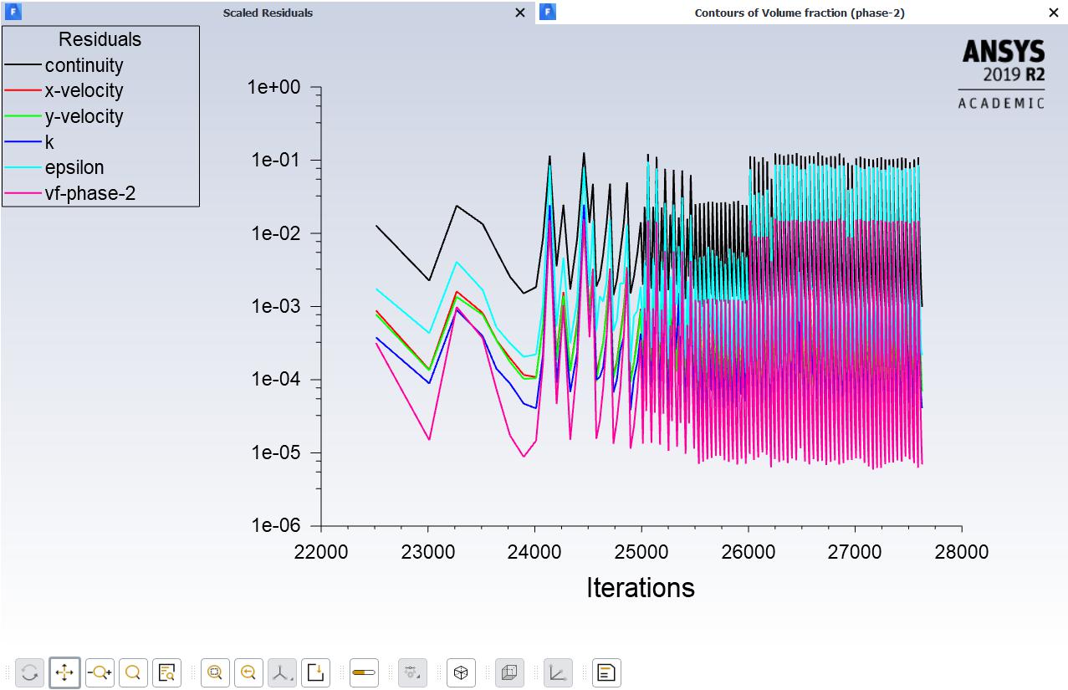Click the Previous View zoom-back icon
This screenshot has height=690, width=1068.
pyautogui.click(x=248, y=672)
